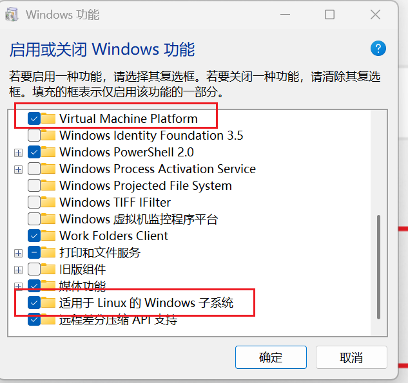Click the Work Folders Client folder icon
Image resolution: width=408 pixels, height=383 pixels.
[49, 236]
